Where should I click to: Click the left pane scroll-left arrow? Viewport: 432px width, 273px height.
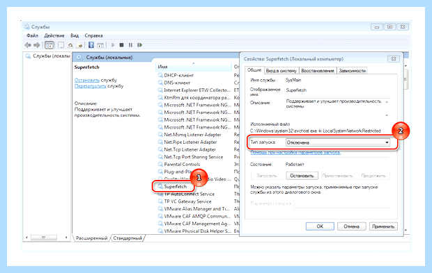click(x=26, y=238)
